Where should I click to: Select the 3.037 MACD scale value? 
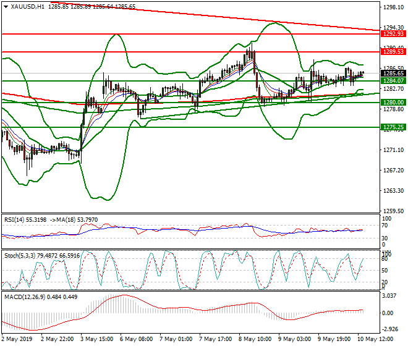pyautogui.click(x=390, y=296)
